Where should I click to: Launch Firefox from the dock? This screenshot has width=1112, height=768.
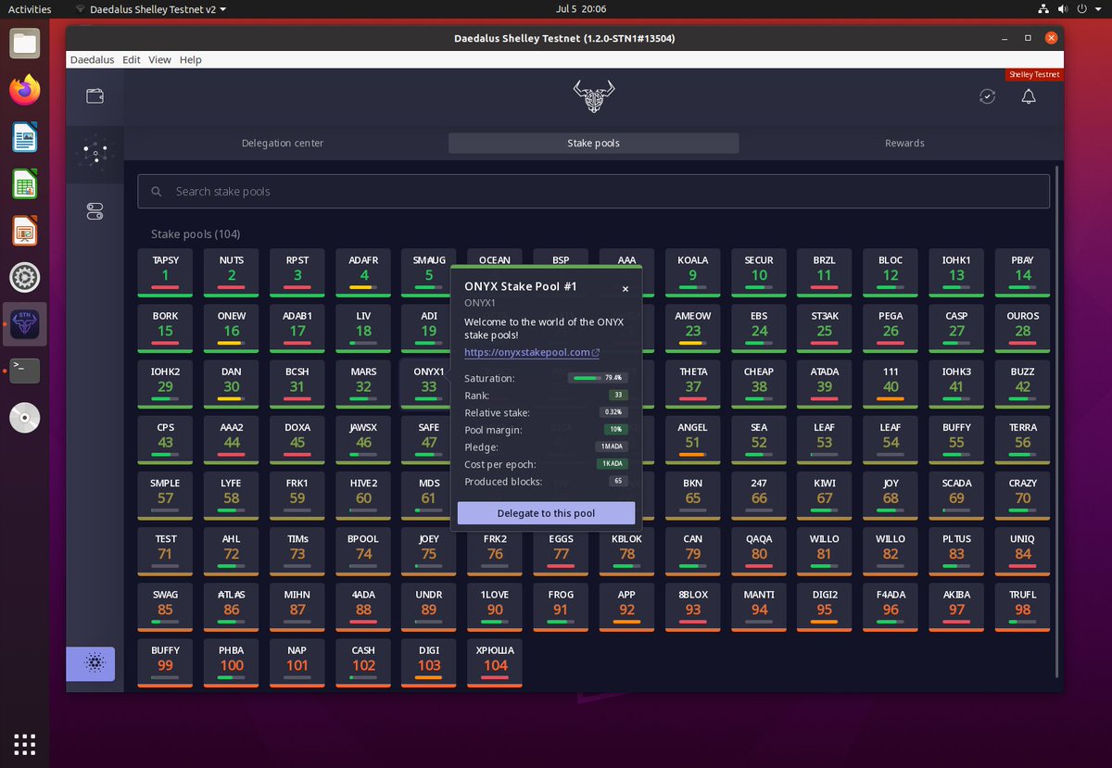pos(24,89)
